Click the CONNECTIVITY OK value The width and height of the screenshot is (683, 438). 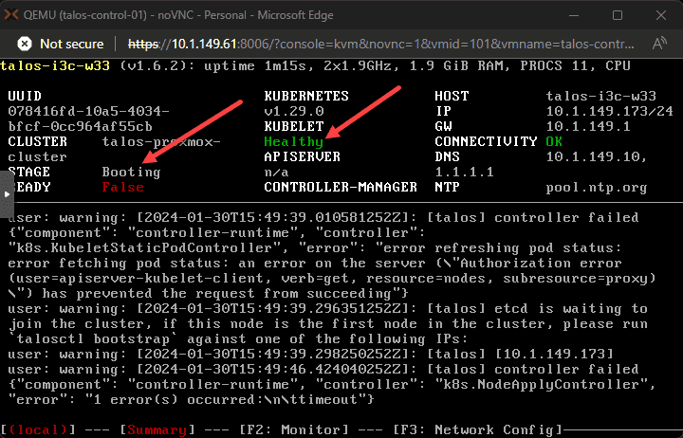(x=554, y=141)
